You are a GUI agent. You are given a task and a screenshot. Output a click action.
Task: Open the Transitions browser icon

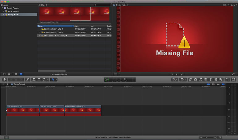pos(206,79)
